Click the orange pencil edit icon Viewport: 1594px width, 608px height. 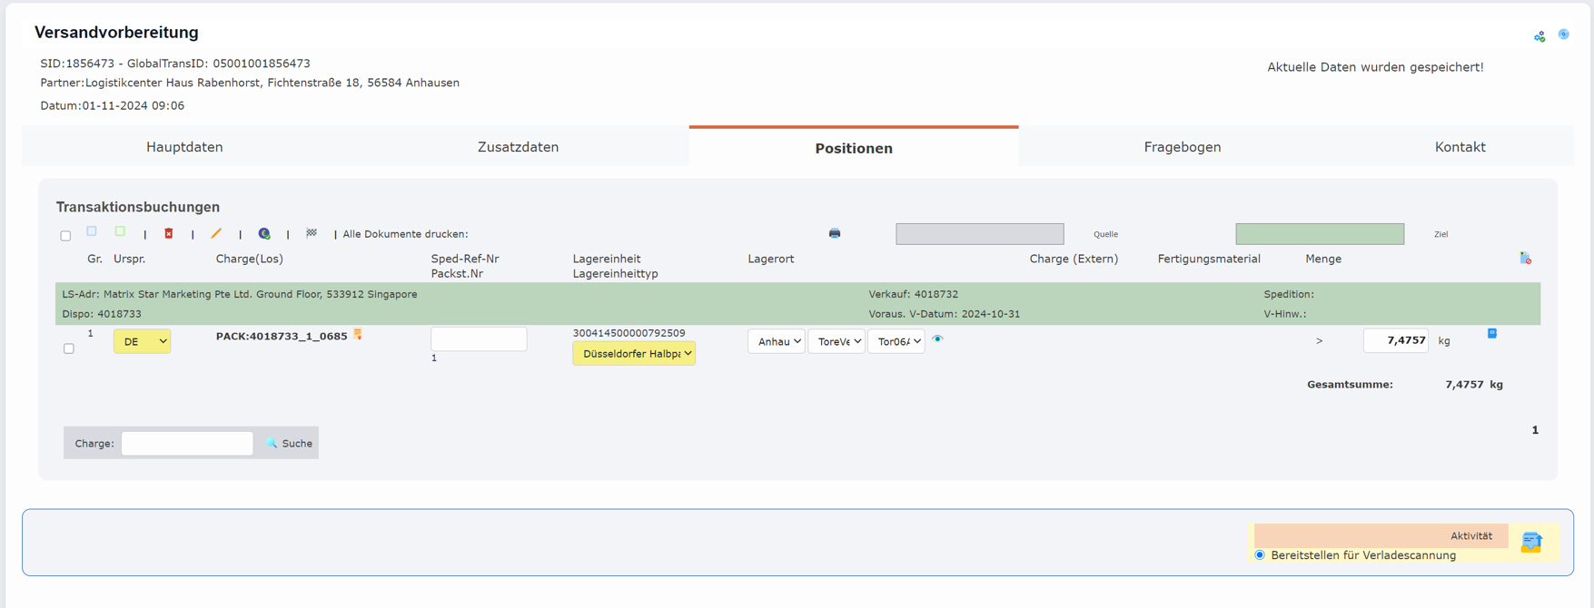[x=216, y=233]
